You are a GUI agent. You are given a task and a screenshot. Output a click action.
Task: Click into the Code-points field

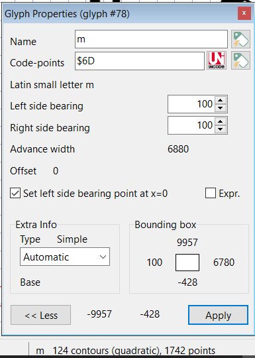(140, 61)
